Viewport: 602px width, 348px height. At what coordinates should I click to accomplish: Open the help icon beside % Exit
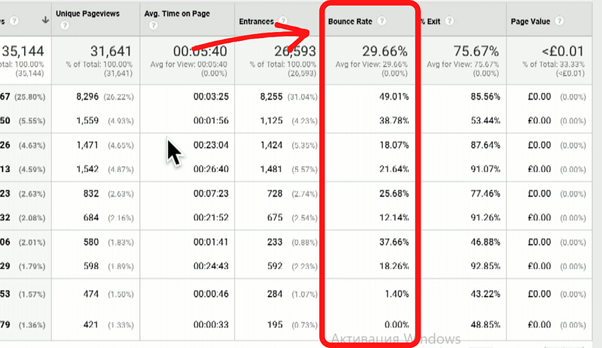[449, 21]
